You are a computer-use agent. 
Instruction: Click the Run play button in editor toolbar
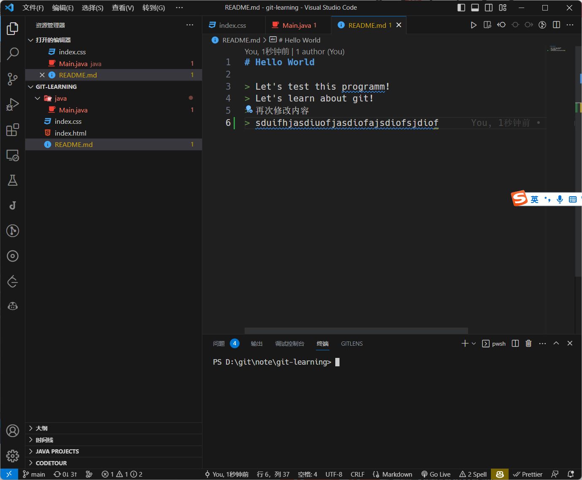[474, 25]
